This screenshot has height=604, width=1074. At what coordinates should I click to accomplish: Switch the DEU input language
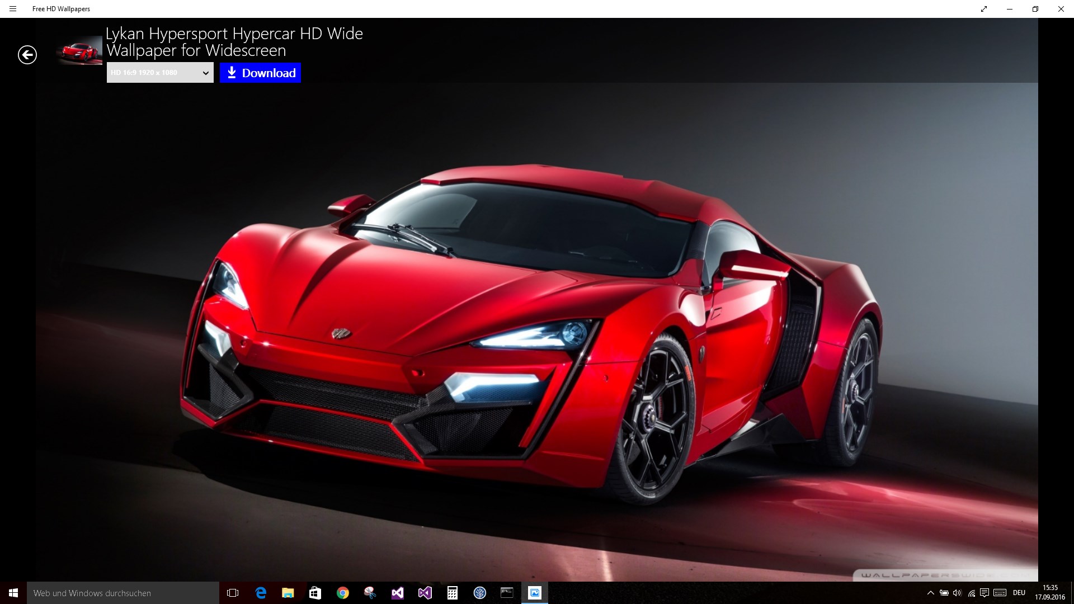(x=1019, y=593)
